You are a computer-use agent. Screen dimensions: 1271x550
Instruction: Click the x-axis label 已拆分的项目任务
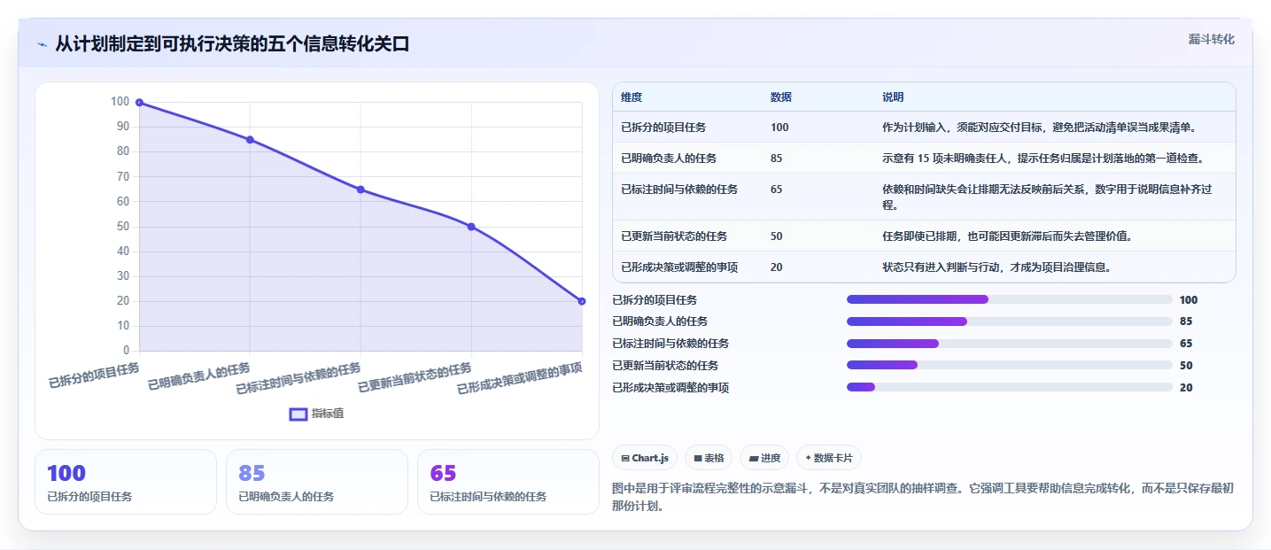(x=94, y=376)
